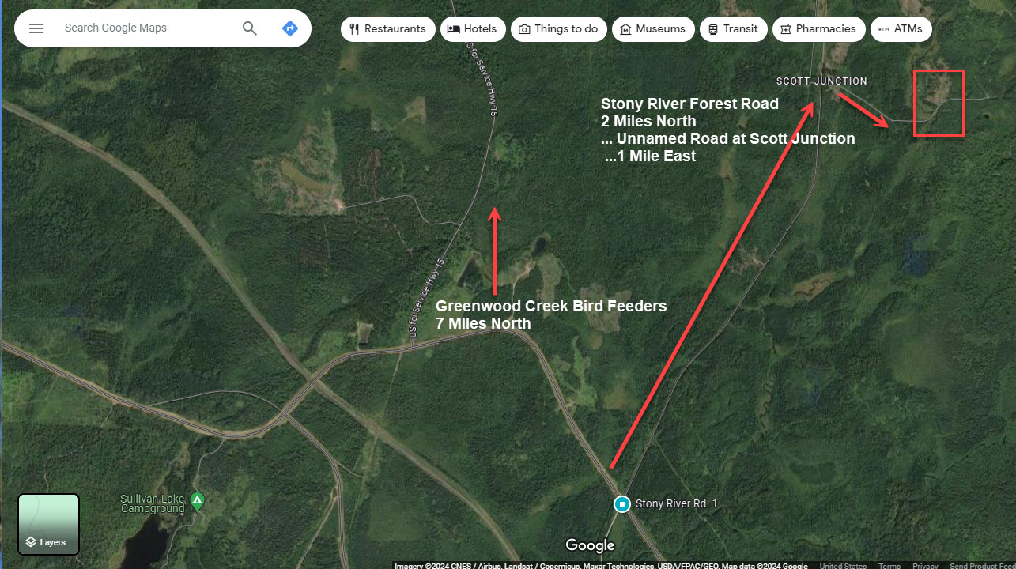Click the camera icon on Things to do

pyautogui.click(x=524, y=29)
